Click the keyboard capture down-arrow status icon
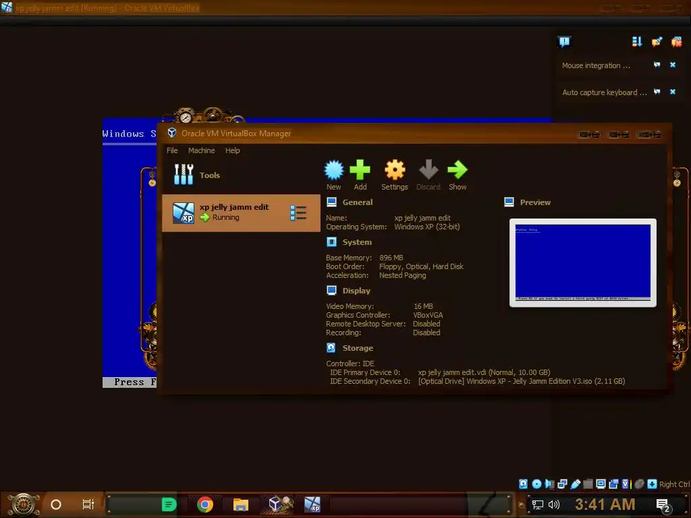Viewport: 691px width, 518px height. [x=653, y=484]
